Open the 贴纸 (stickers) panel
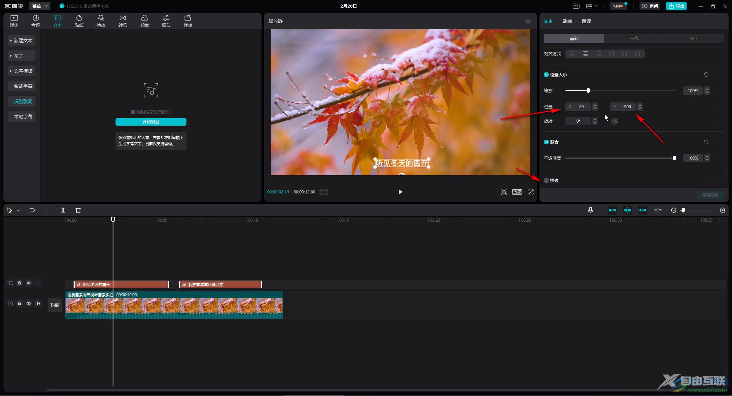 (79, 21)
